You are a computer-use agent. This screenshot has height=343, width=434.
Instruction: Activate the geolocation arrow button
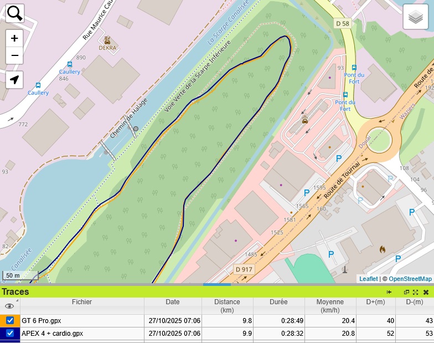click(14, 80)
